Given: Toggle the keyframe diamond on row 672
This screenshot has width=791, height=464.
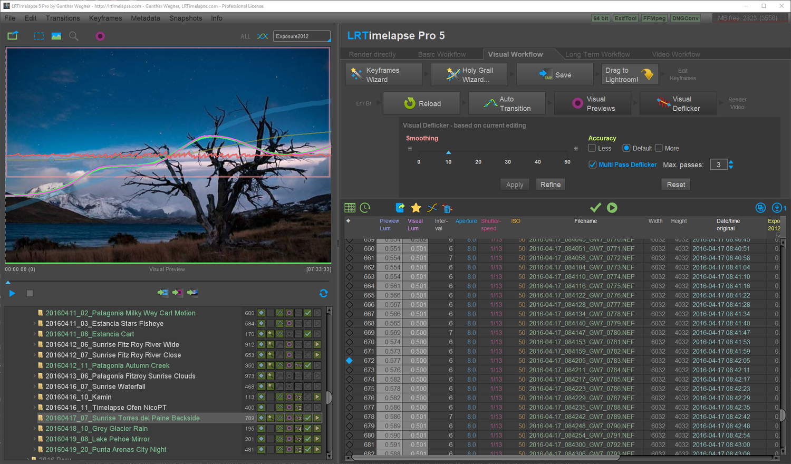Looking at the screenshot, I should tap(349, 361).
